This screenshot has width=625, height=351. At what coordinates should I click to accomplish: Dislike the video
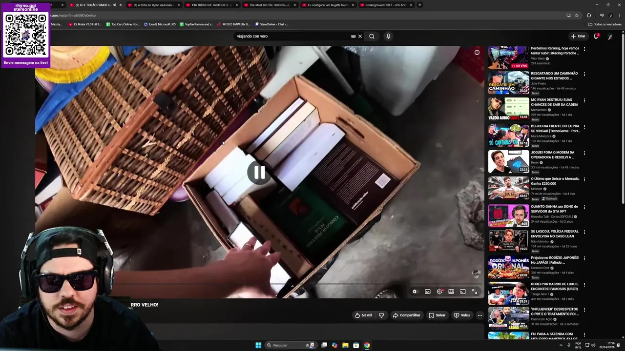pos(381,315)
